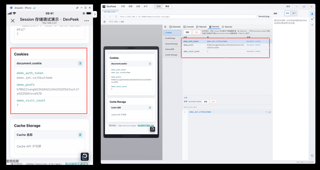Select the demo_visit_count cookie row
The image size is (320, 170).
tap(227, 51)
